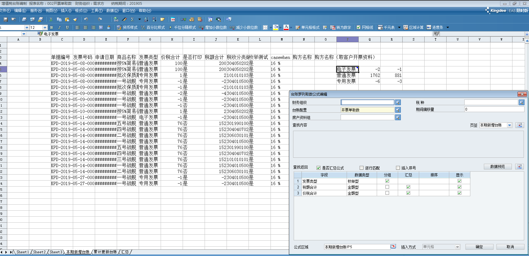Click the 取消 button
Screen dimensions: 529x256
(510, 247)
